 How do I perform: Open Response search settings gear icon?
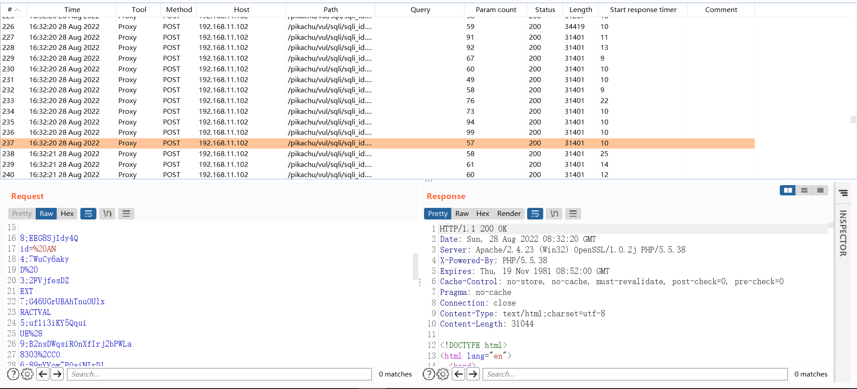coord(443,374)
